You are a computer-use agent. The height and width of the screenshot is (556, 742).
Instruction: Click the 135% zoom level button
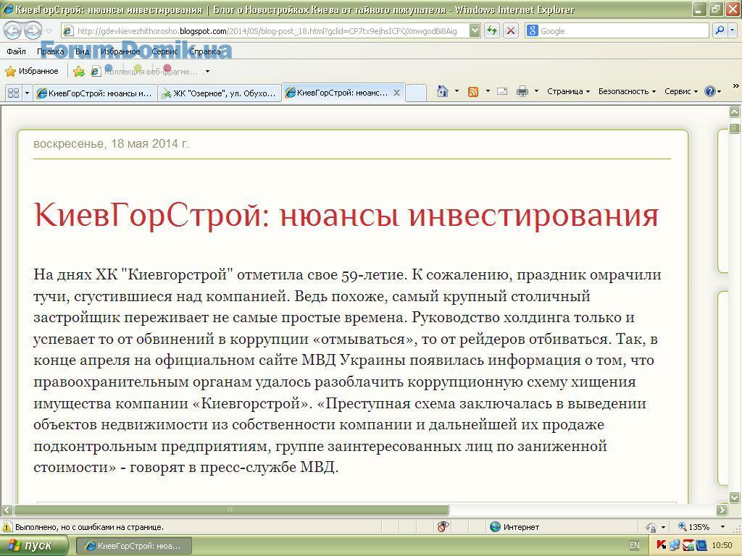tap(693, 527)
